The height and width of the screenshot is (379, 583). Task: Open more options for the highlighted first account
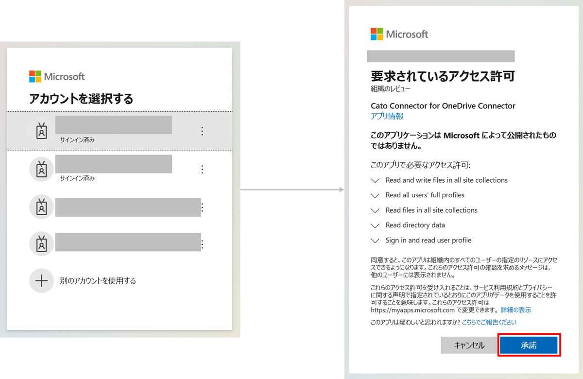(203, 131)
